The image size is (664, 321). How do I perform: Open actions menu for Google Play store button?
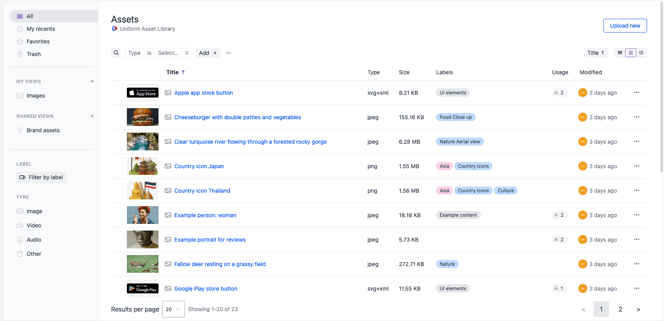pos(637,288)
